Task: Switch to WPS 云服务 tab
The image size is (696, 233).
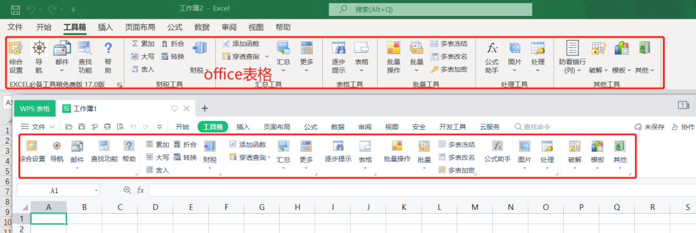Action: 490,127
